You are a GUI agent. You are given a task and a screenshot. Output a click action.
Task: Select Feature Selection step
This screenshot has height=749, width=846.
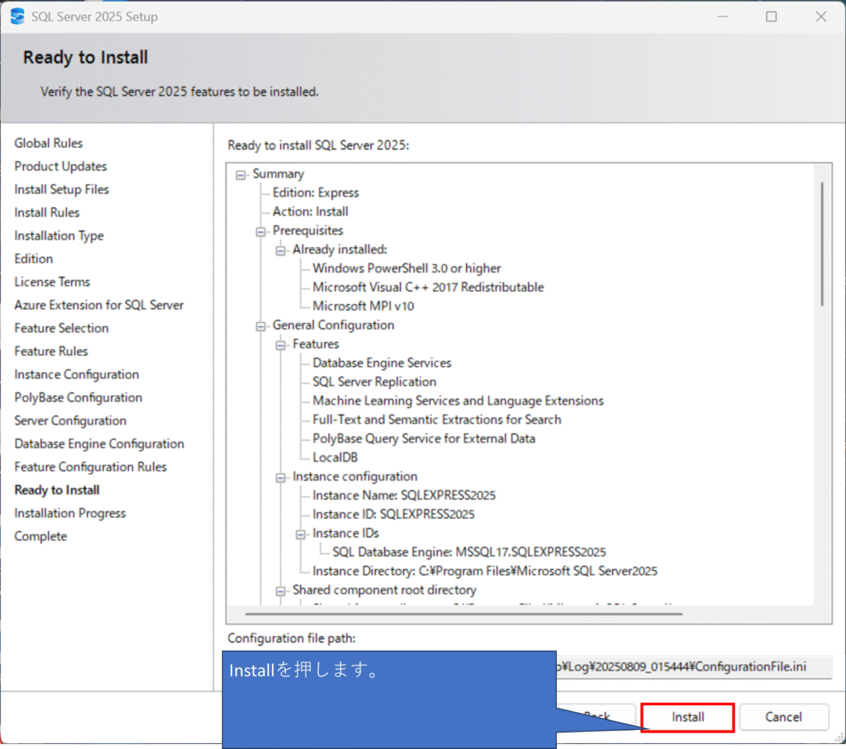pos(61,328)
